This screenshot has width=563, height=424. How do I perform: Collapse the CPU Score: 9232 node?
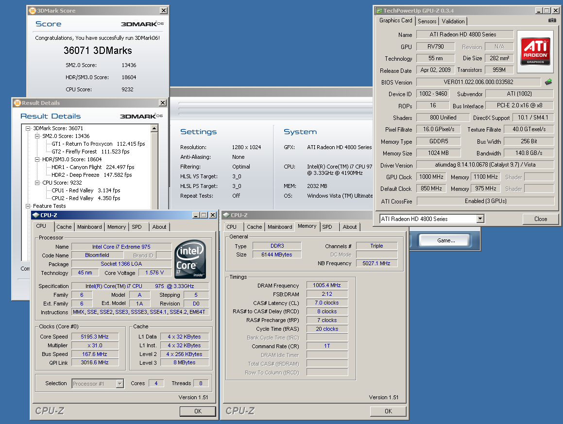coord(37,183)
